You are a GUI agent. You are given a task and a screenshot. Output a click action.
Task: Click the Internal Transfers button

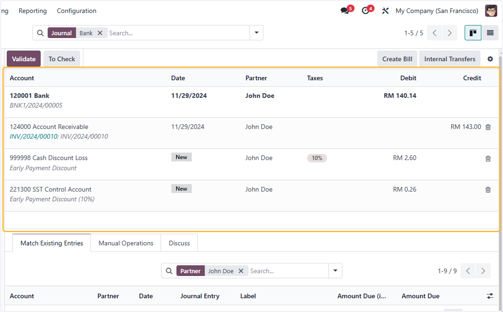click(450, 59)
